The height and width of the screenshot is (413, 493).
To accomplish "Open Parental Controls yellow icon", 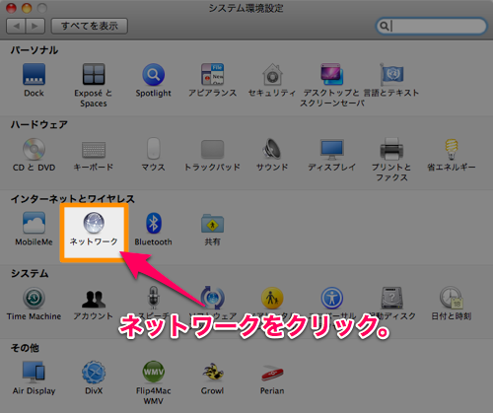I will tap(272, 298).
